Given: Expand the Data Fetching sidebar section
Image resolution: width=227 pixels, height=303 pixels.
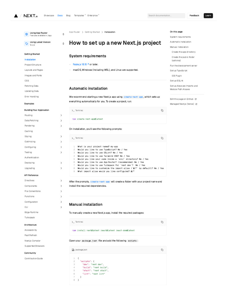Looking at the screenshot, I should pyautogui.click(x=61, y=120).
